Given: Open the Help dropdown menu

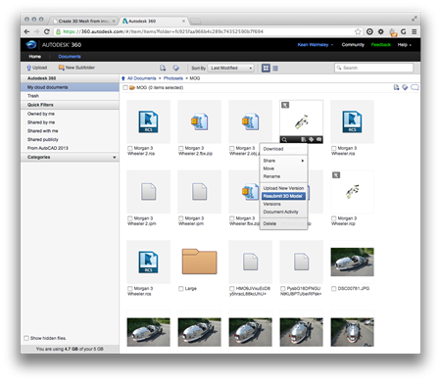Looking at the screenshot, I should pyautogui.click(x=405, y=45).
